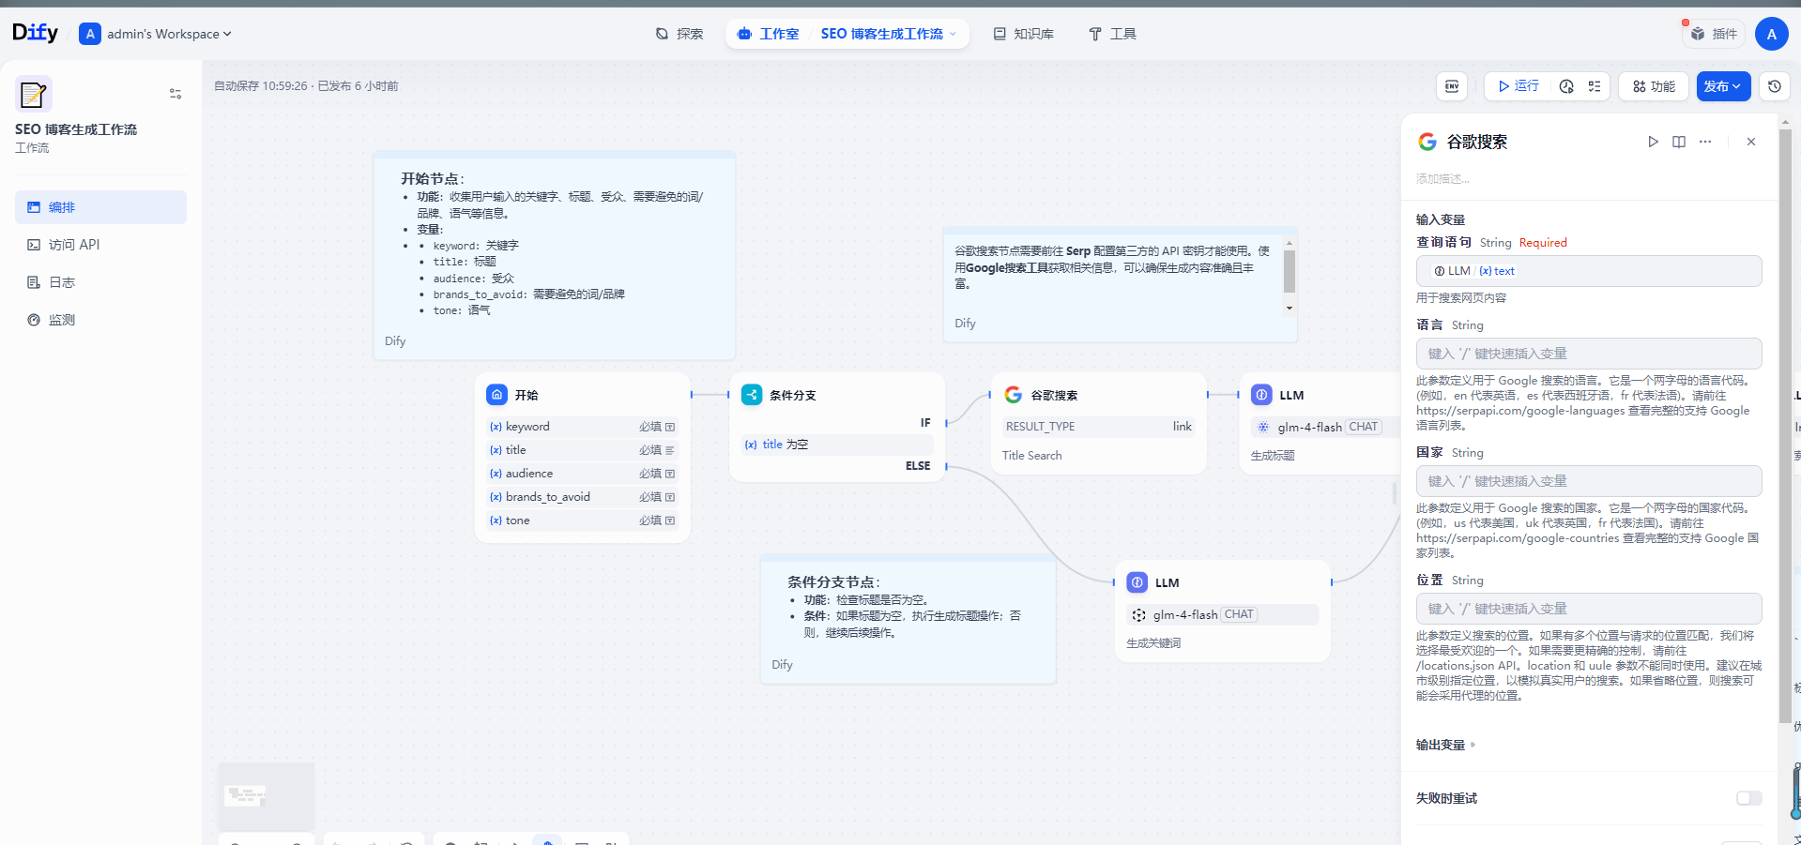Click the 语言 input field
Screen dimensions: 1801x845
1589,354
